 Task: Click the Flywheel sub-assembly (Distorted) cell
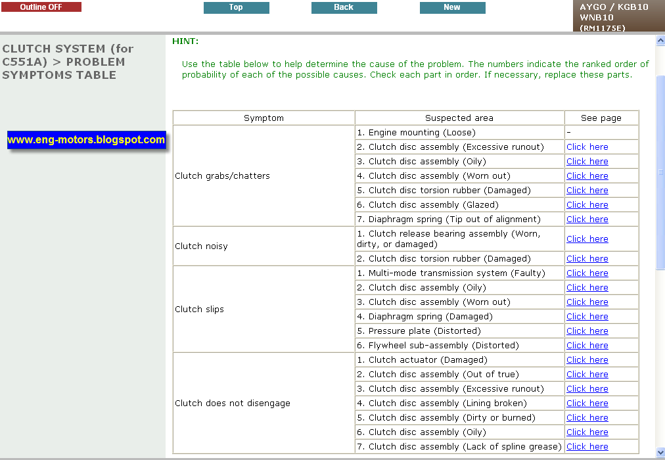459,345
